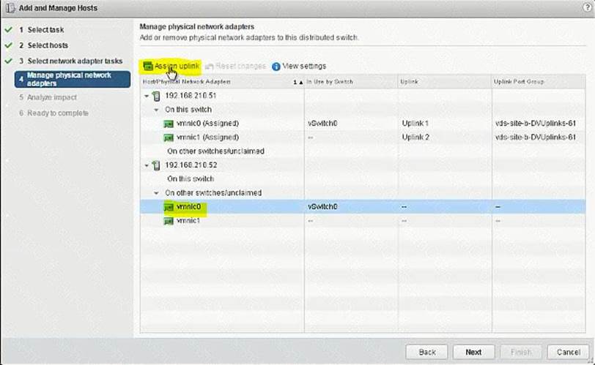The height and width of the screenshot is (365, 595).
Task: Click the Uplink Port Group column header
Action: [x=519, y=82]
